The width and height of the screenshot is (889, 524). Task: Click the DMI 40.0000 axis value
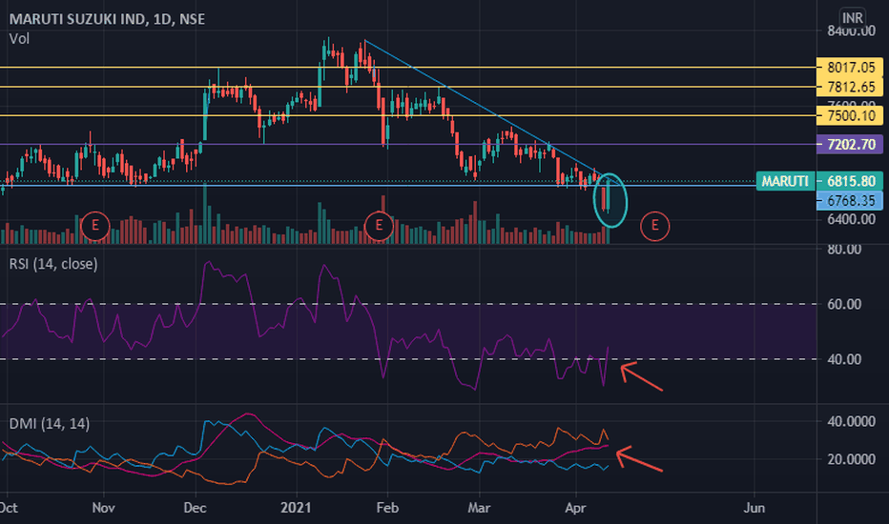pyautogui.click(x=851, y=421)
